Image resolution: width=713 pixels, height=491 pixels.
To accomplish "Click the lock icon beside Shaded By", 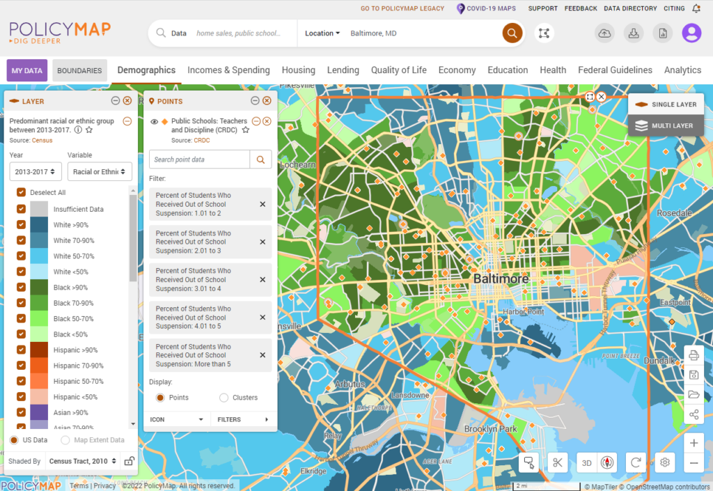I will [x=129, y=461].
